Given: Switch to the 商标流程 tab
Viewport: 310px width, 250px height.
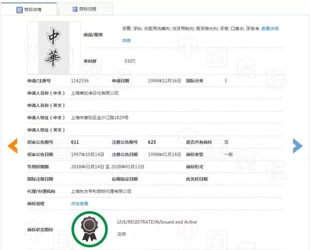Looking at the screenshot, I should pyautogui.click(x=85, y=9).
